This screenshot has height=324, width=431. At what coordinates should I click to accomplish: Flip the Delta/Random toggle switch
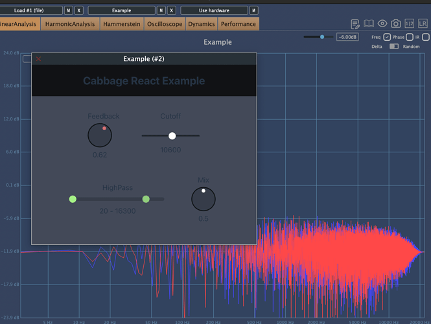pos(393,47)
